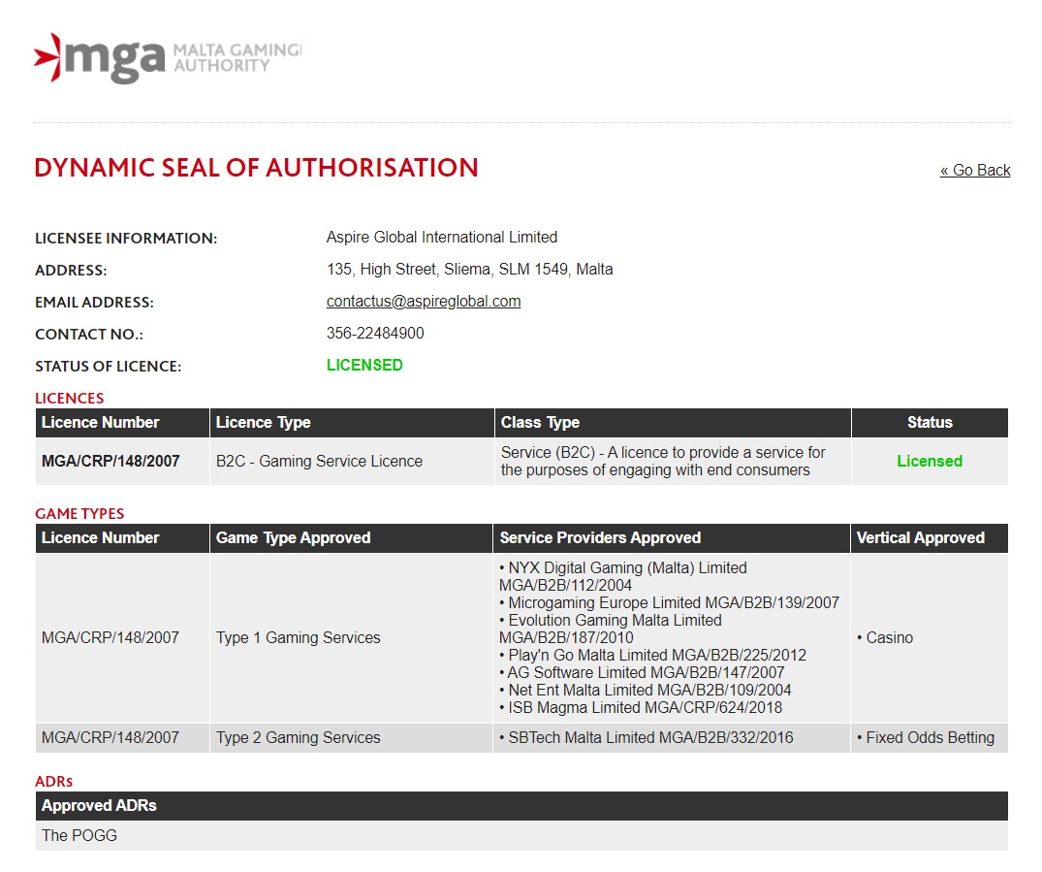Image resolution: width=1042 pixels, height=872 pixels.
Task: Click the Approved ADRs table header
Action: 521,805
